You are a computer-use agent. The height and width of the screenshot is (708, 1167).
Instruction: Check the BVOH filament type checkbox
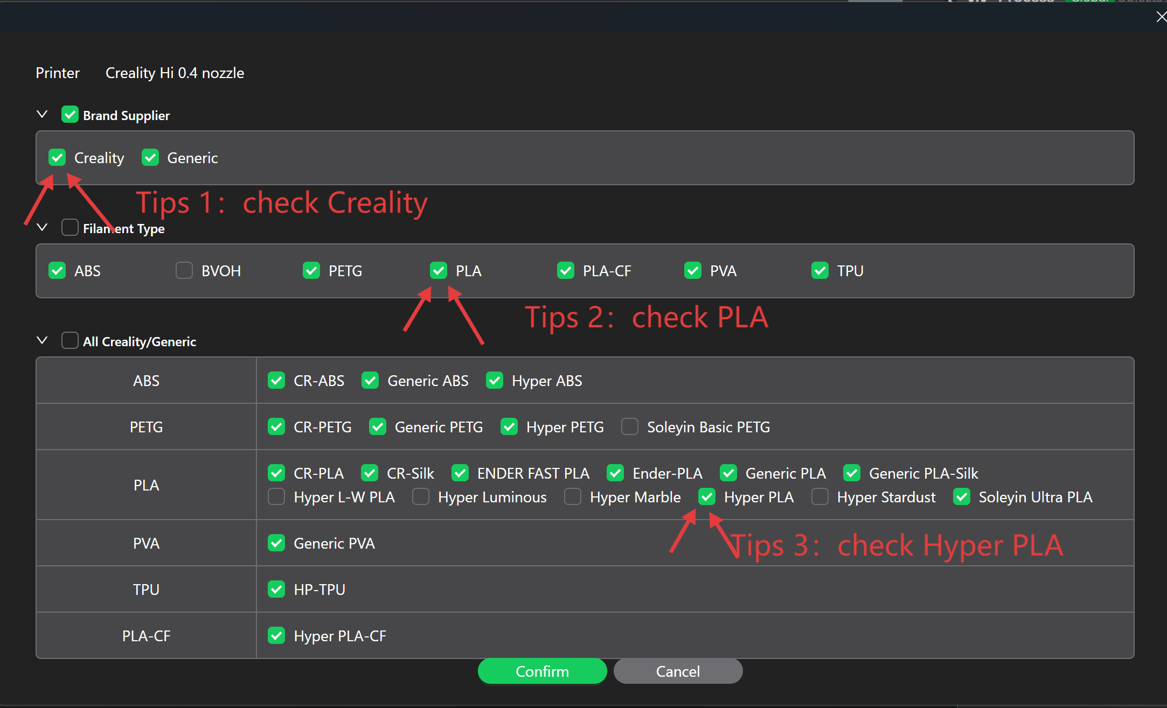pos(184,271)
